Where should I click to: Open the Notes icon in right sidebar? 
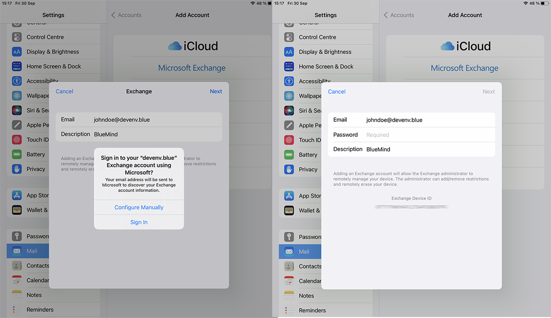point(289,296)
